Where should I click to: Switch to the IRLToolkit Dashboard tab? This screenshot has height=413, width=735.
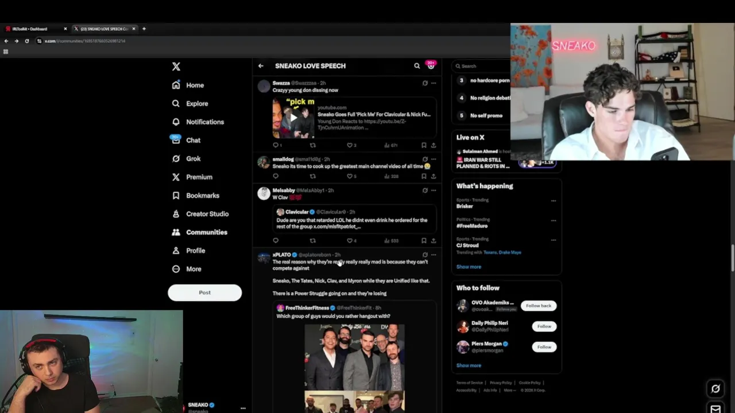coord(34,29)
